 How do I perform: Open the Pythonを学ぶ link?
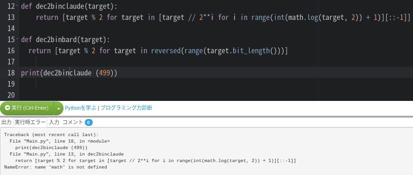click(x=80, y=108)
